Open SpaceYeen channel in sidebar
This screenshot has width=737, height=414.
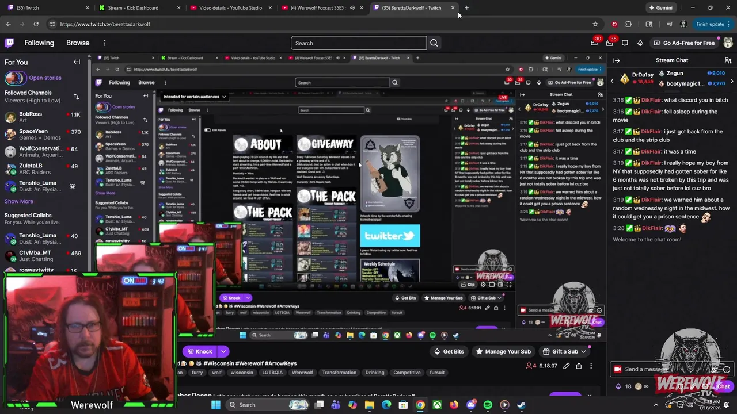click(44, 135)
